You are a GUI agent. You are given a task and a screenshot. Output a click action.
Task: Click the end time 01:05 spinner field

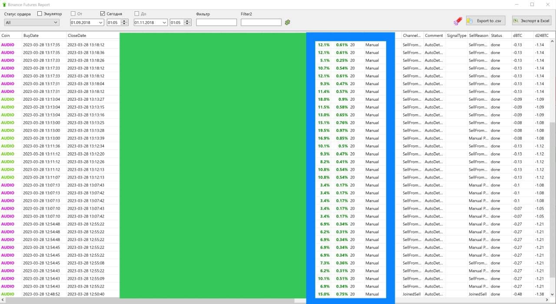pyautogui.click(x=180, y=23)
